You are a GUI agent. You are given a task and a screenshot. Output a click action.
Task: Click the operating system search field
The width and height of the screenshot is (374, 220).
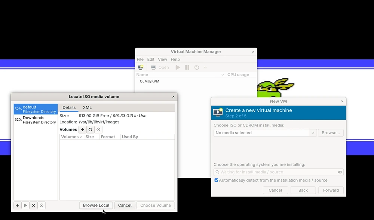click(278, 172)
